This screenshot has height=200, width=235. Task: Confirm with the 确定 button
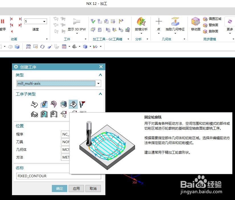coord(60,188)
